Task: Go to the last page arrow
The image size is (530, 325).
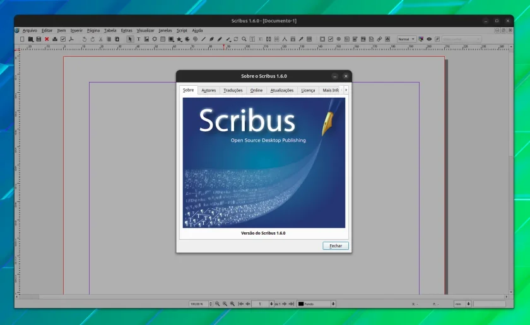Action: (x=291, y=304)
